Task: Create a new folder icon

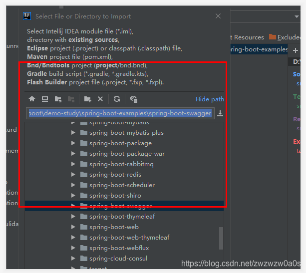Action: [88, 99]
